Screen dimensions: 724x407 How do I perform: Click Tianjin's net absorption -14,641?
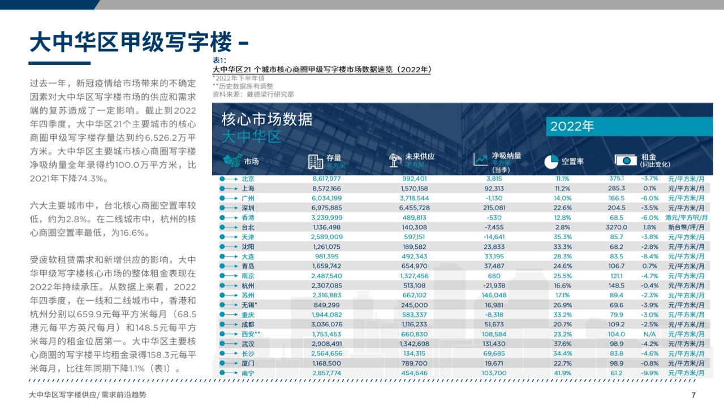pos(495,237)
